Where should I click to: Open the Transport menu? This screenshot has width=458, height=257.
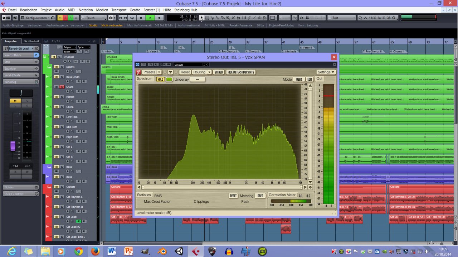click(118, 10)
